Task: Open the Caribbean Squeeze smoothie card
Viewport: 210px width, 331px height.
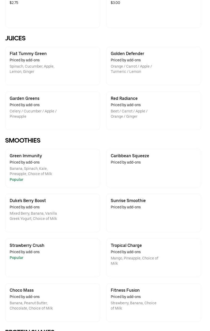Action: tap(154, 168)
